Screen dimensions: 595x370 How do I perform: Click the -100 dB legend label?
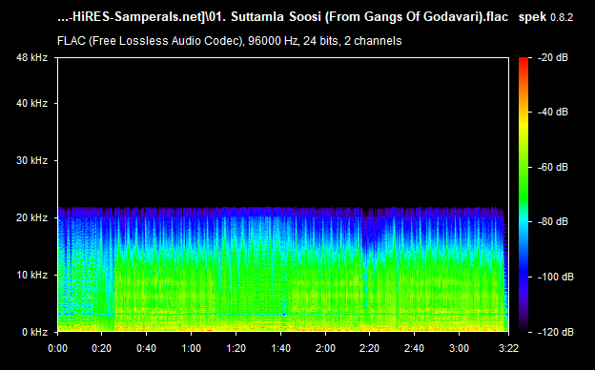point(555,277)
